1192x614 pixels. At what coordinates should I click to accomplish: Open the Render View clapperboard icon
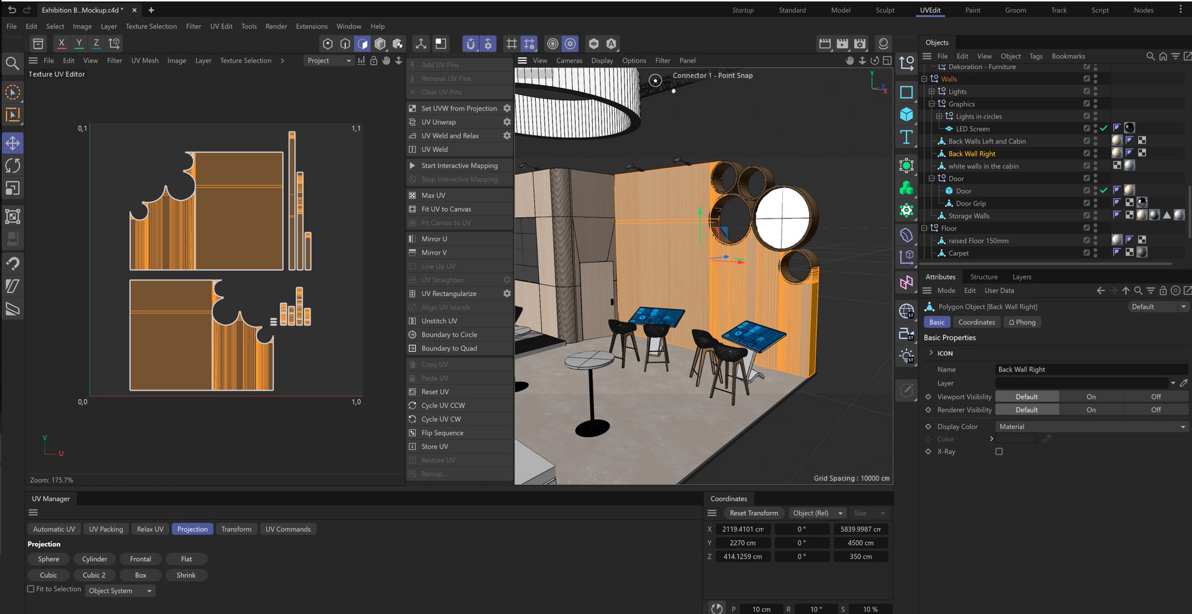(x=825, y=43)
